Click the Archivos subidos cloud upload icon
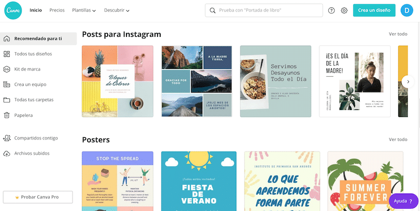The image size is (420, 211). coord(6,154)
